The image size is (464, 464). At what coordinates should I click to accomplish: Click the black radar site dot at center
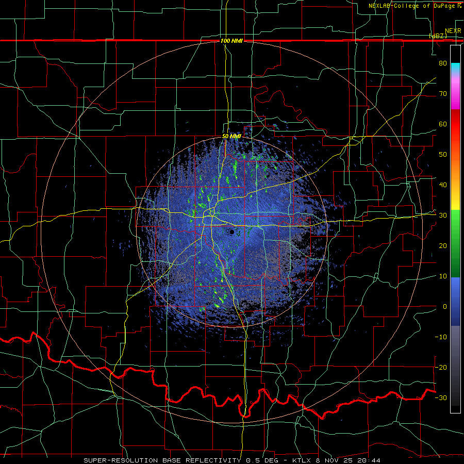[232, 232]
